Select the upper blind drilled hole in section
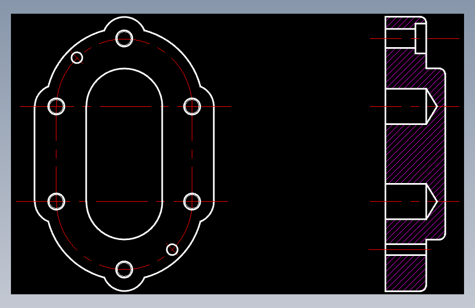The height and width of the screenshot is (308, 475). pyautogui.click(x=411, y=106)
